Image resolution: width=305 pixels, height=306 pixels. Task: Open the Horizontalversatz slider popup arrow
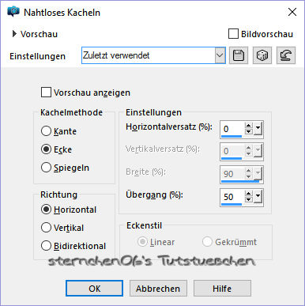point(258,129)
